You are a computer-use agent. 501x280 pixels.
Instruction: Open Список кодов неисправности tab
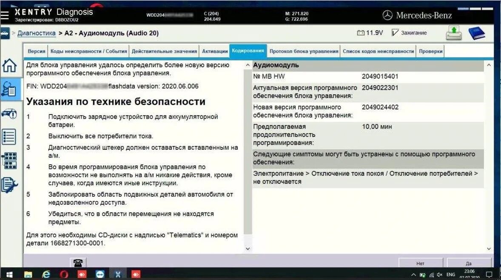coord(379,51)
